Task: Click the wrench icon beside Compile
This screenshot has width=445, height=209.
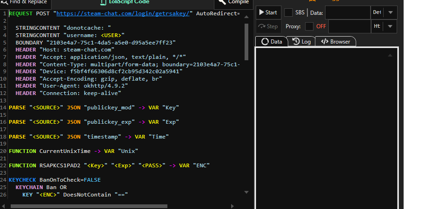Action: click(x=220, y=2)
